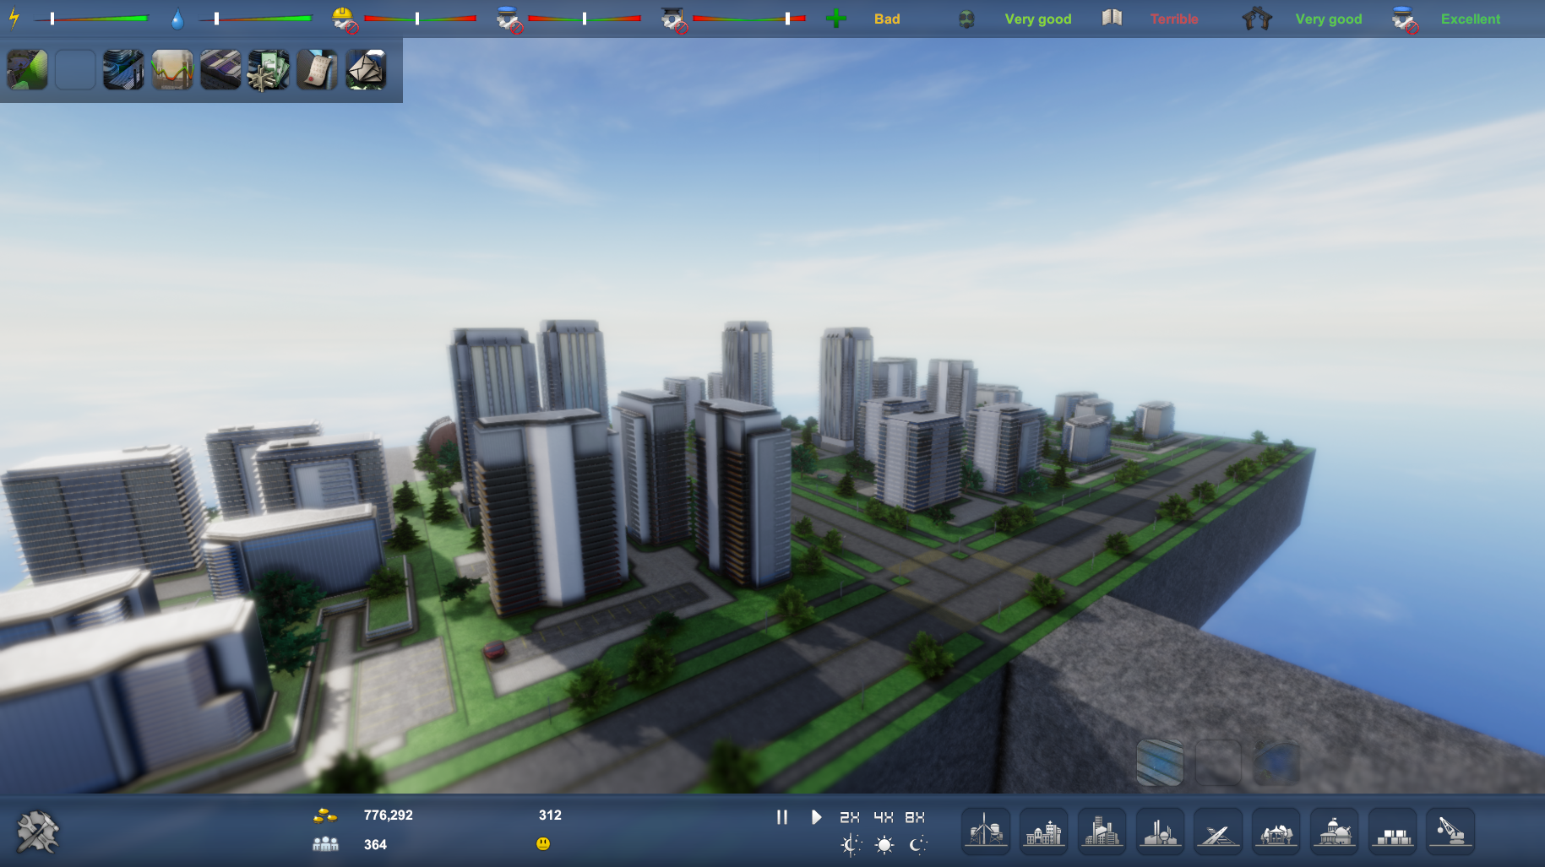1545x867 pixels.
Task: Click the open book education icon
Action: pos(1113,18)
